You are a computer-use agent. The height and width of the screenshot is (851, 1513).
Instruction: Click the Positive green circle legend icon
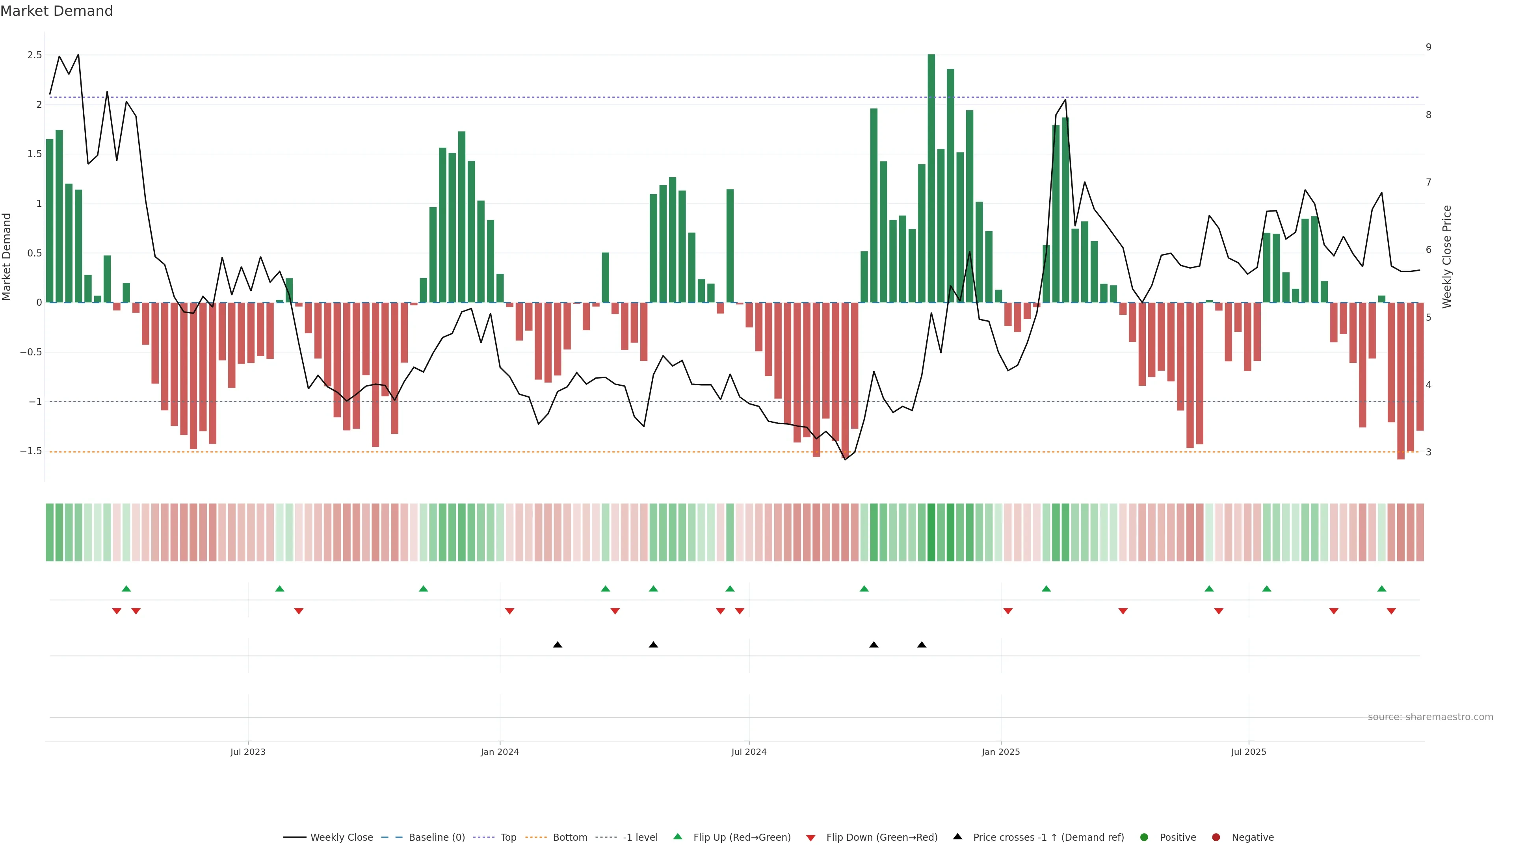1143,837
